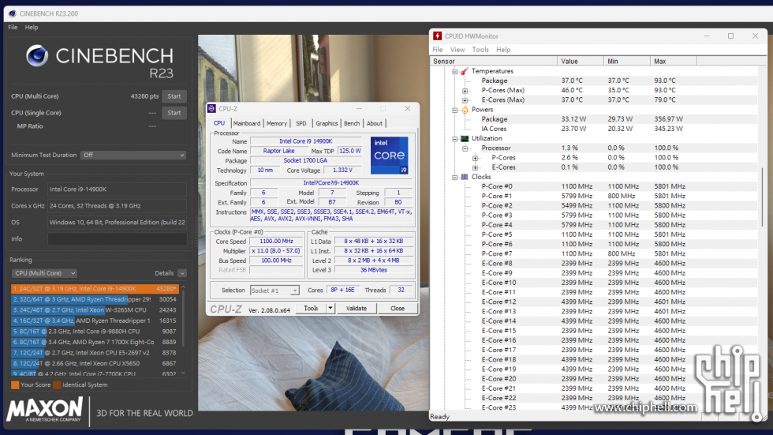This screenshot has height=435, width=773.
Task: Select the E-Core #12 clock row
Action: [x=594, y=302]
